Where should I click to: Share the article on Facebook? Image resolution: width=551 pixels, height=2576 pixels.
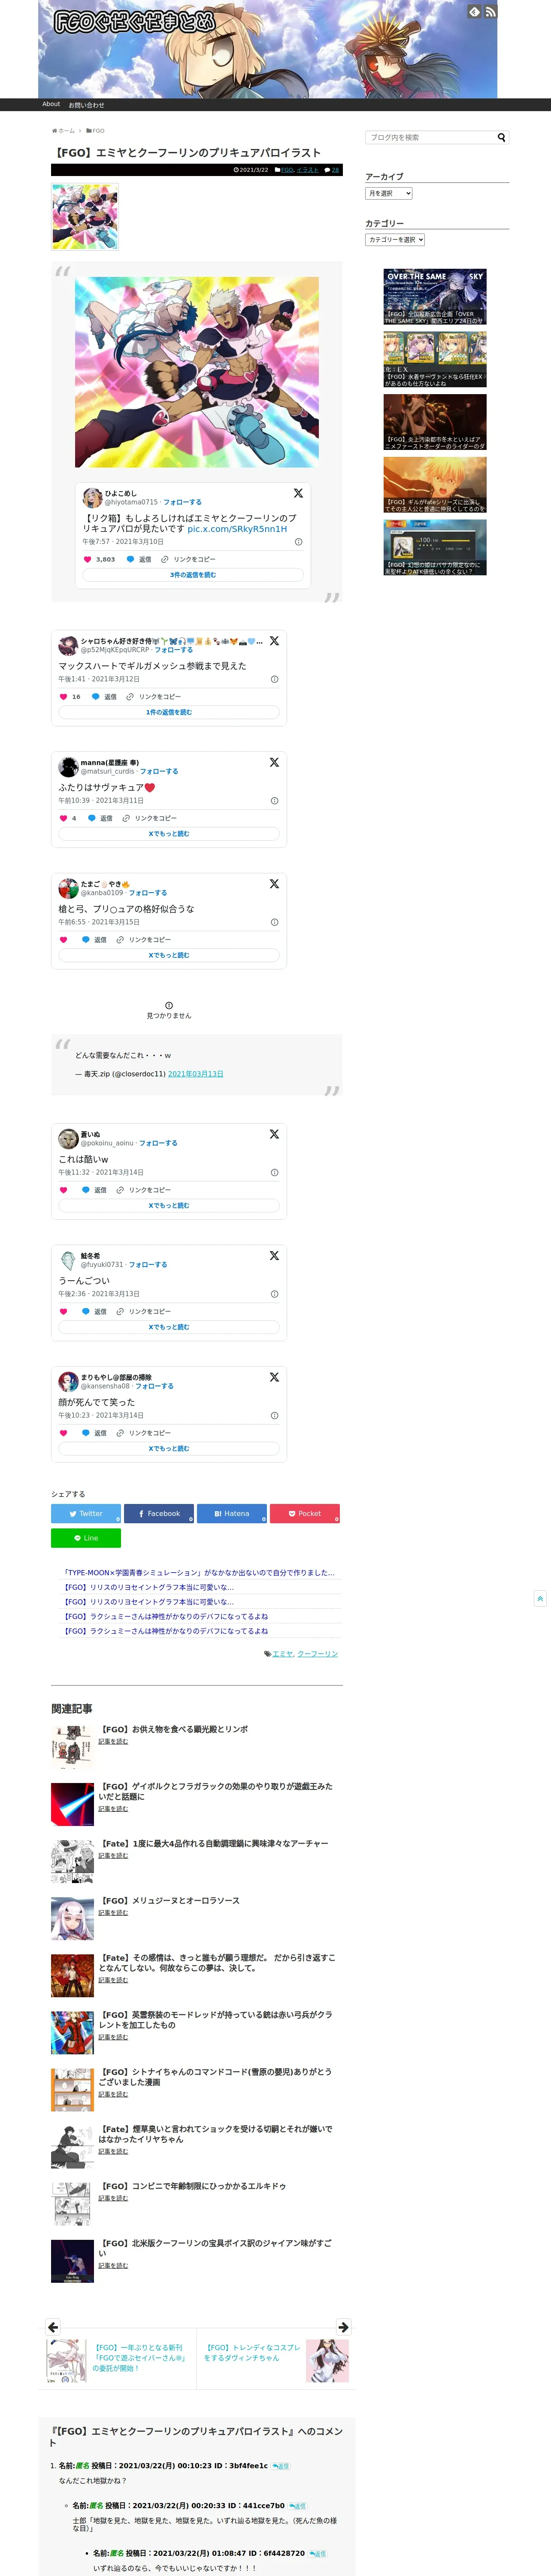tap(159, 1513)
